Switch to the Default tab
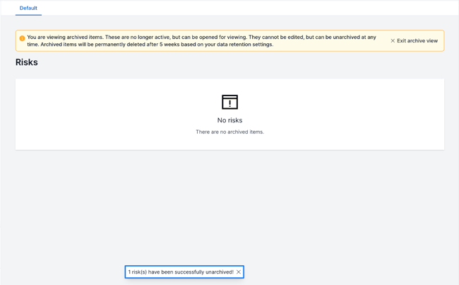Image resolution: width=459 pixels, height=285 pixels. (x=28, y=8)
